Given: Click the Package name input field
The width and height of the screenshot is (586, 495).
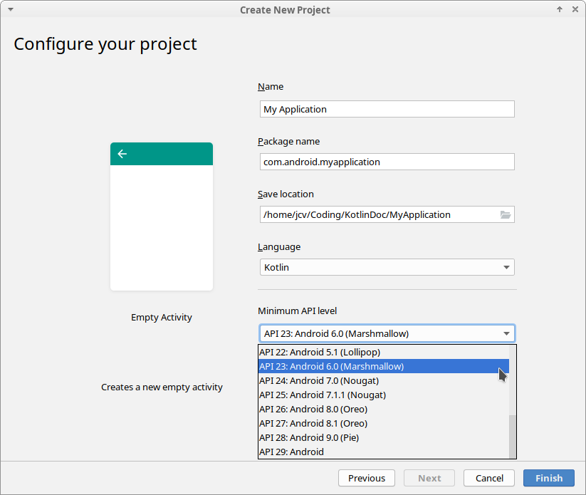Looking at the screenshot, I should 387,162.
